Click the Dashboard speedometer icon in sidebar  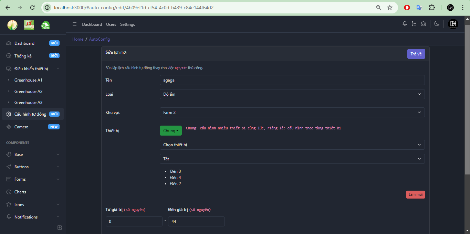[9, 43]
